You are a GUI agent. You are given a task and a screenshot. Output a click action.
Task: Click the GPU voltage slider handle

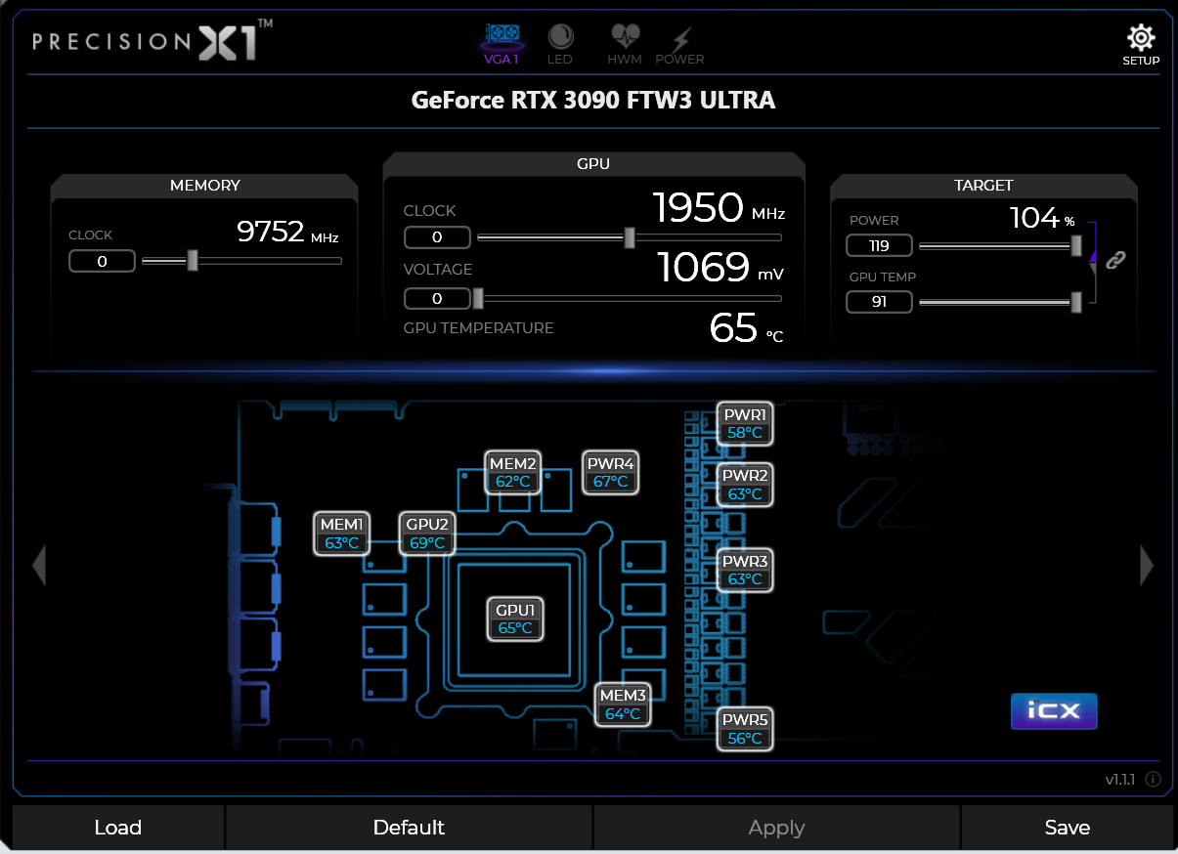[x=478, y=298]
